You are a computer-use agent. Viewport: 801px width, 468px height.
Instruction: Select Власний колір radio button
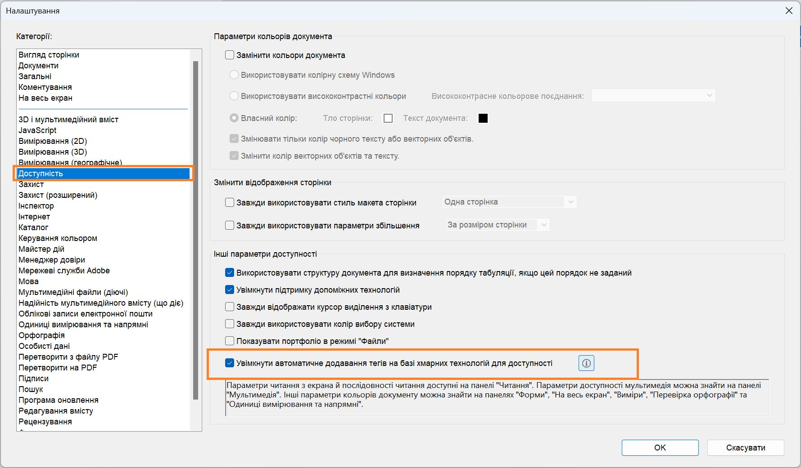point(234,118)
